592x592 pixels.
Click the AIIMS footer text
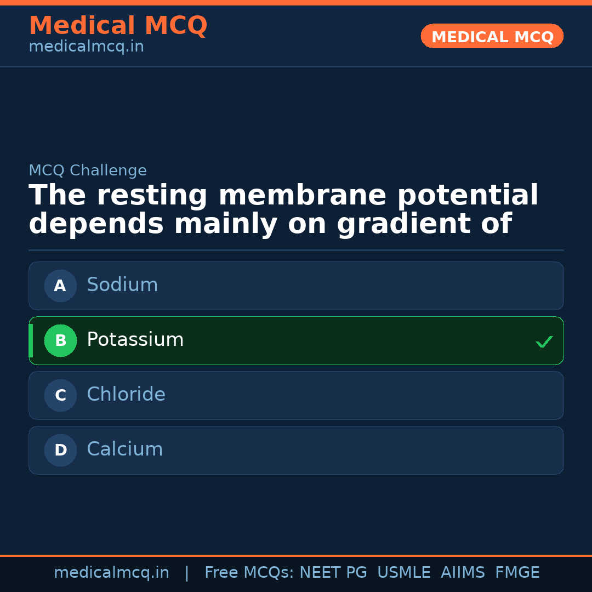pyautogui.click(x=463, y=573)
